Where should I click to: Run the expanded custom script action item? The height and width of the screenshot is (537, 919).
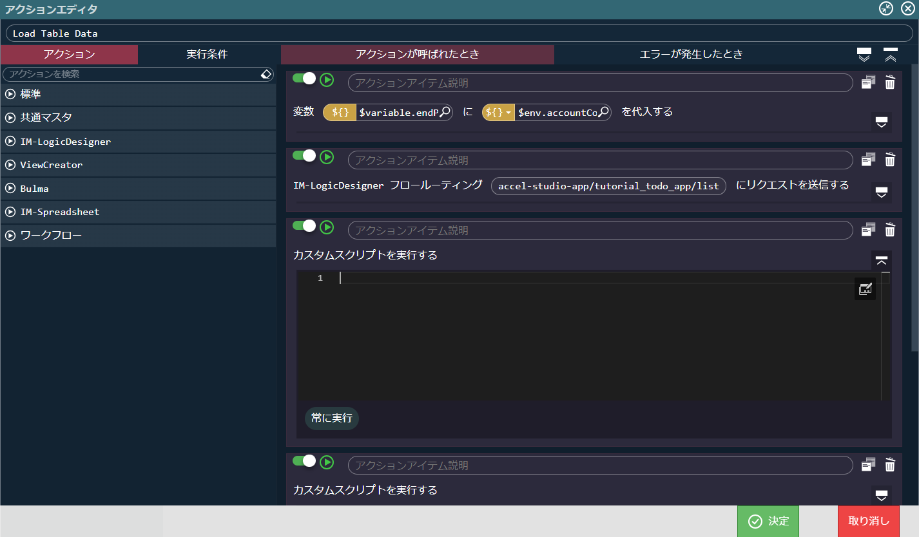[327, 227]
